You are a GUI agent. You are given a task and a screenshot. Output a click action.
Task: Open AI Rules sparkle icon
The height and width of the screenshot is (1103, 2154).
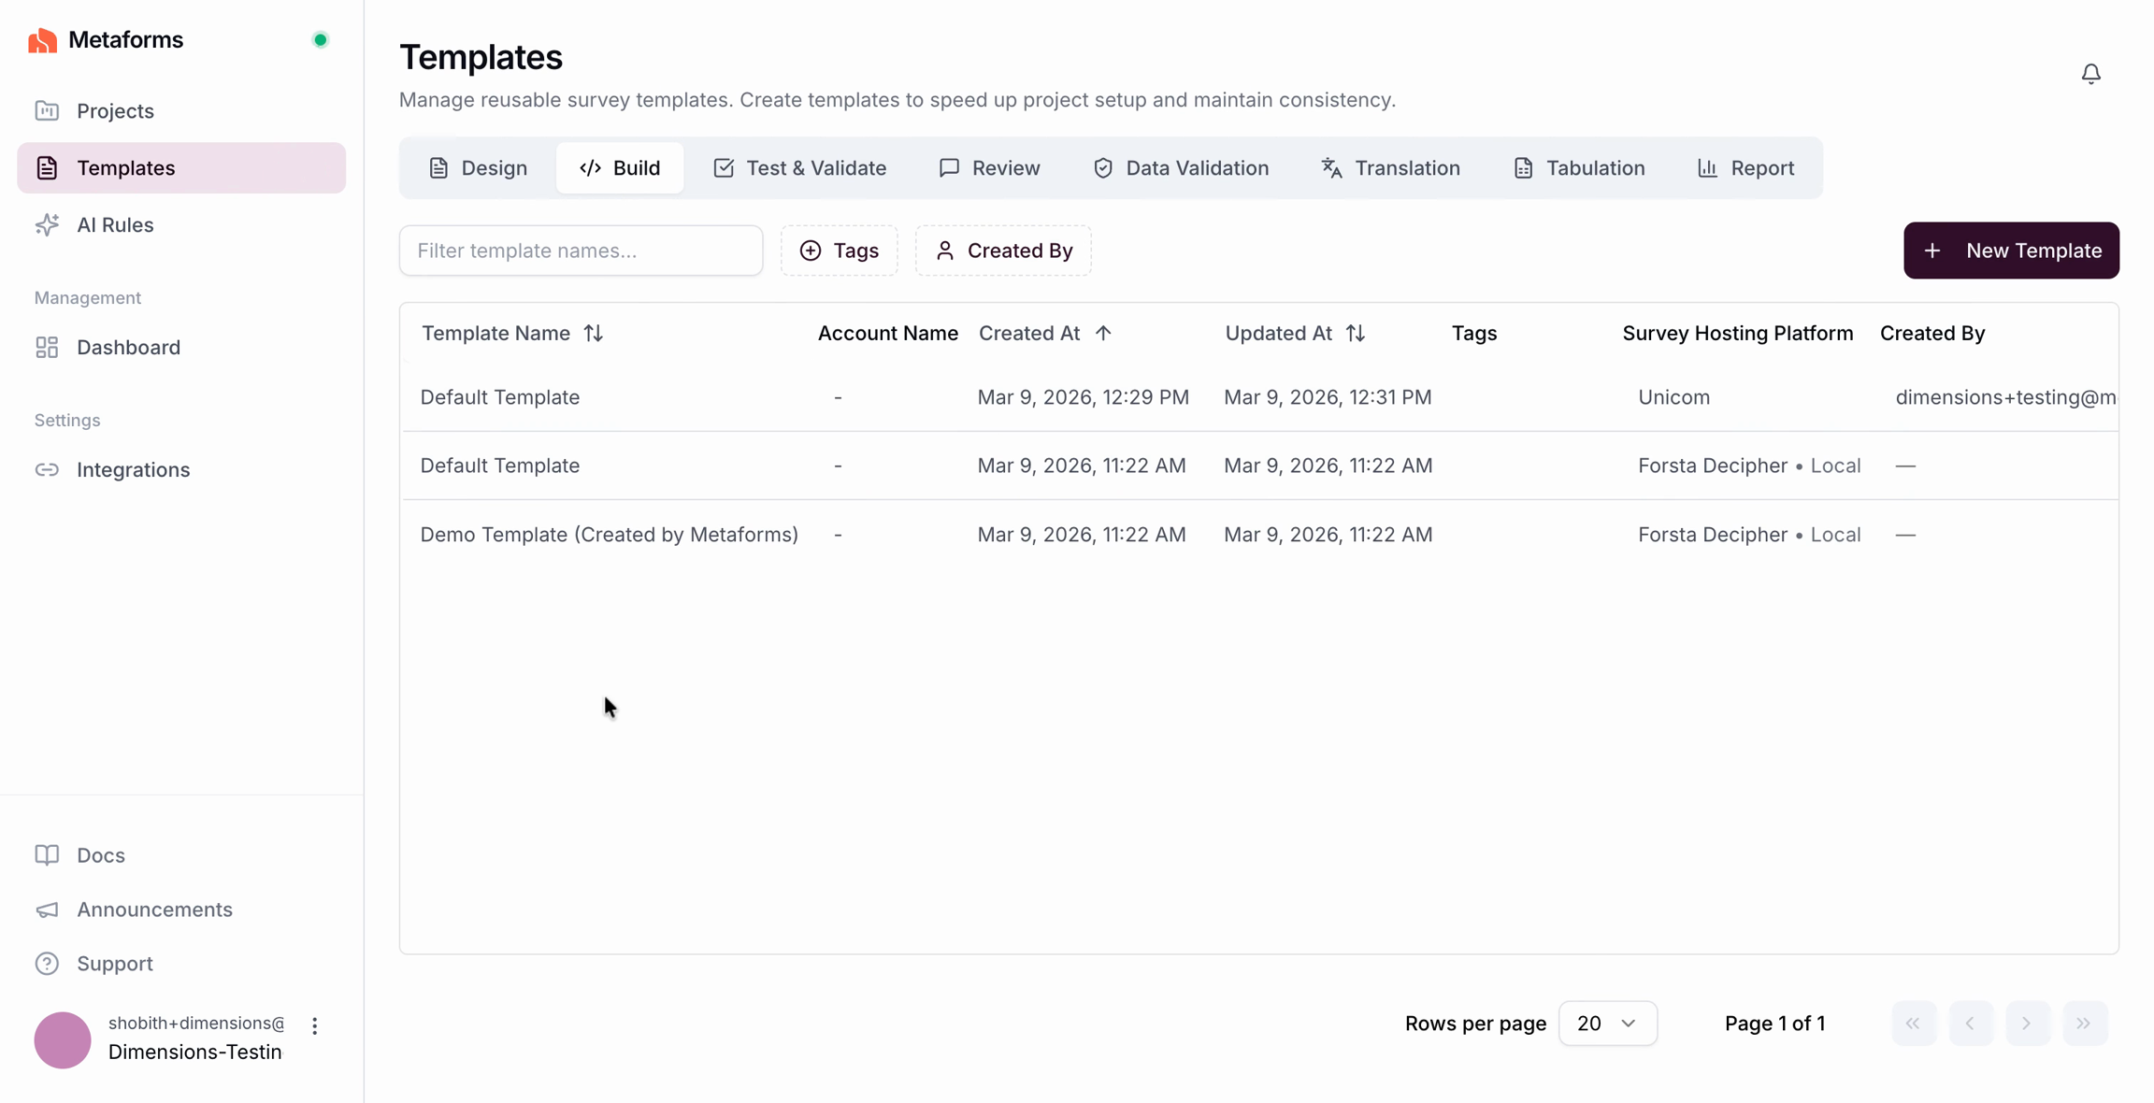47,224
